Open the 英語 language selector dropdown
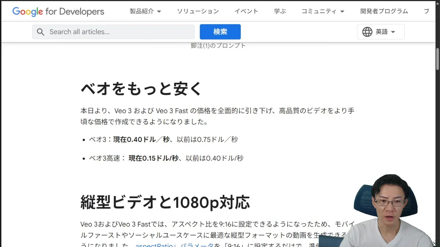 pos(385,32)
